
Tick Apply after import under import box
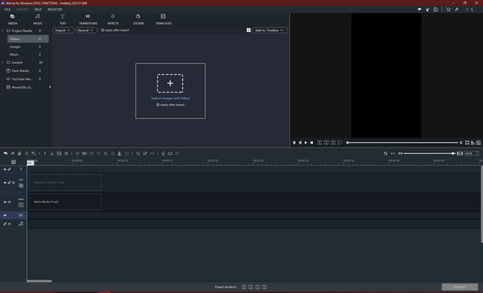click(158, 105)
